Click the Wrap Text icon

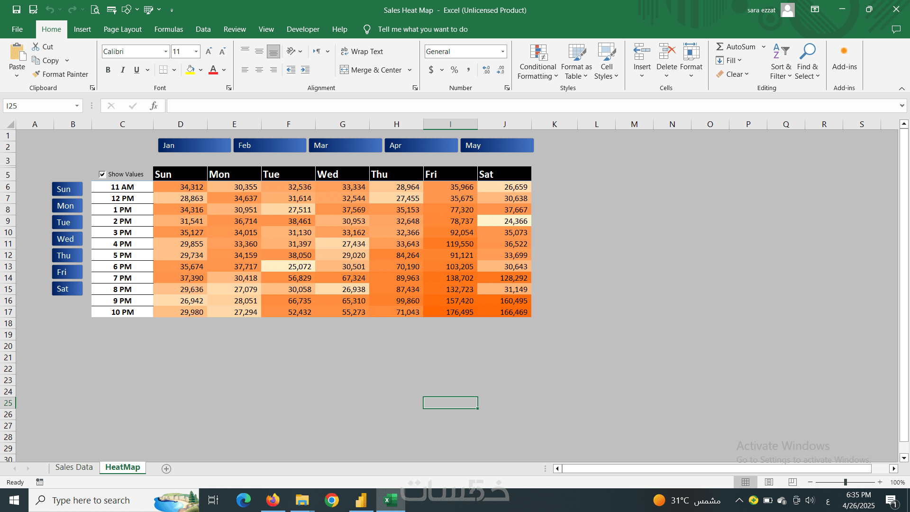click(x=345, y=51)
